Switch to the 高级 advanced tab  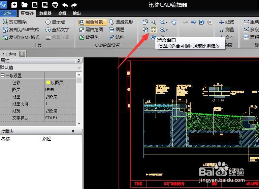[62, 13]
